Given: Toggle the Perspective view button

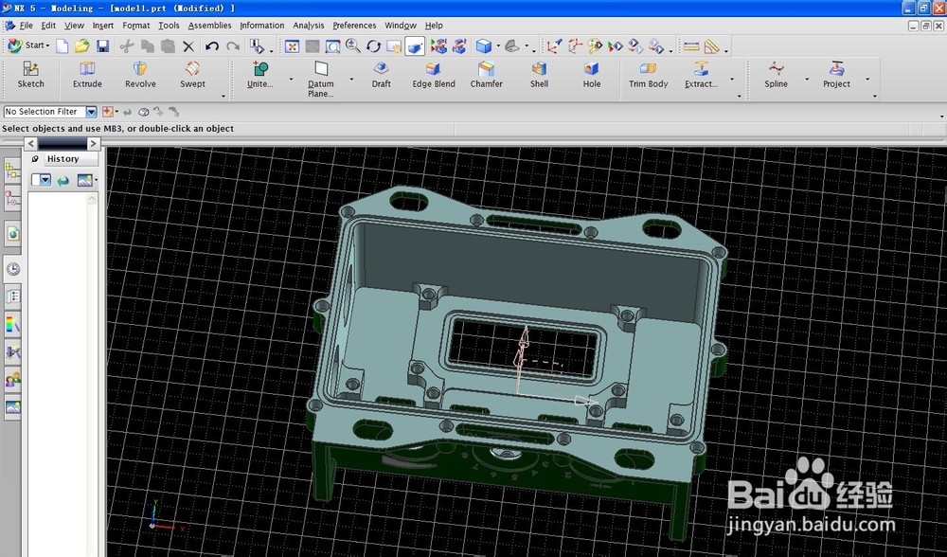Looking at the screenshot, I should coord(415,46).
